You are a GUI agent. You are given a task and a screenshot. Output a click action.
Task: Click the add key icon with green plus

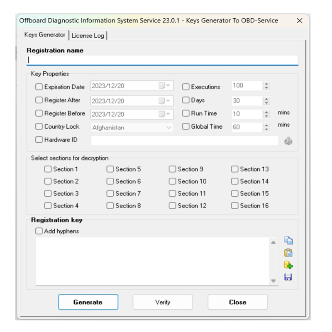(x=289, y=263)
